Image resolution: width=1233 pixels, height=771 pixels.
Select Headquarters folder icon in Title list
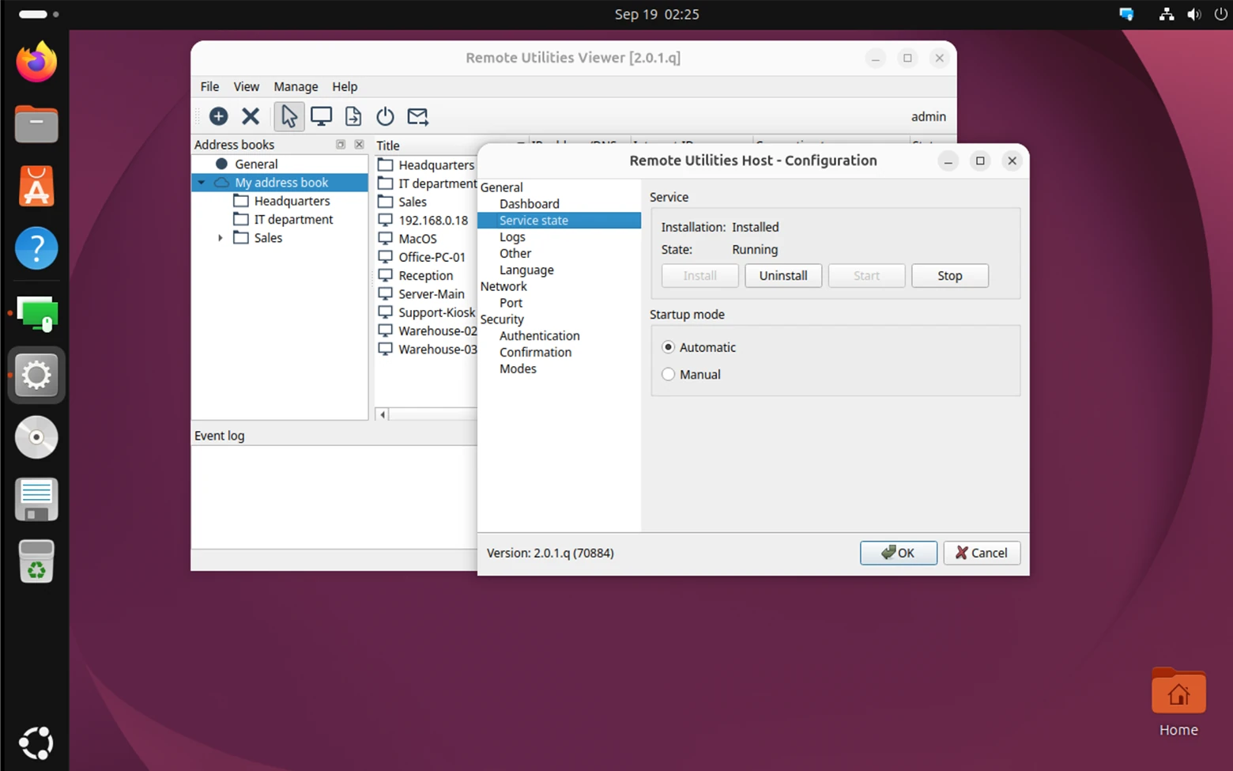[385, 164]
